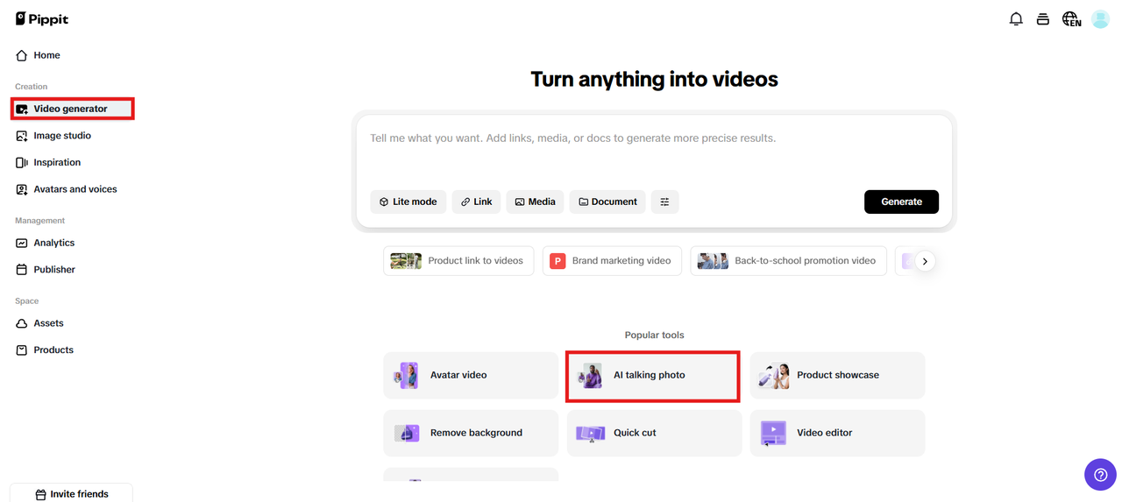Open the language globe selector
The height and width of the screenshot is (502, 1122).
point(1071,19)
